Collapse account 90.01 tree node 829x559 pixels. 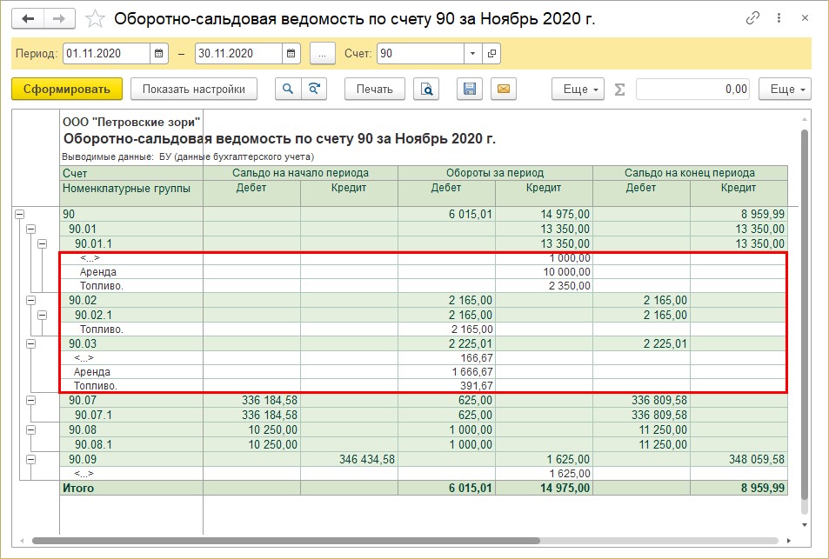tap(31, 229)
